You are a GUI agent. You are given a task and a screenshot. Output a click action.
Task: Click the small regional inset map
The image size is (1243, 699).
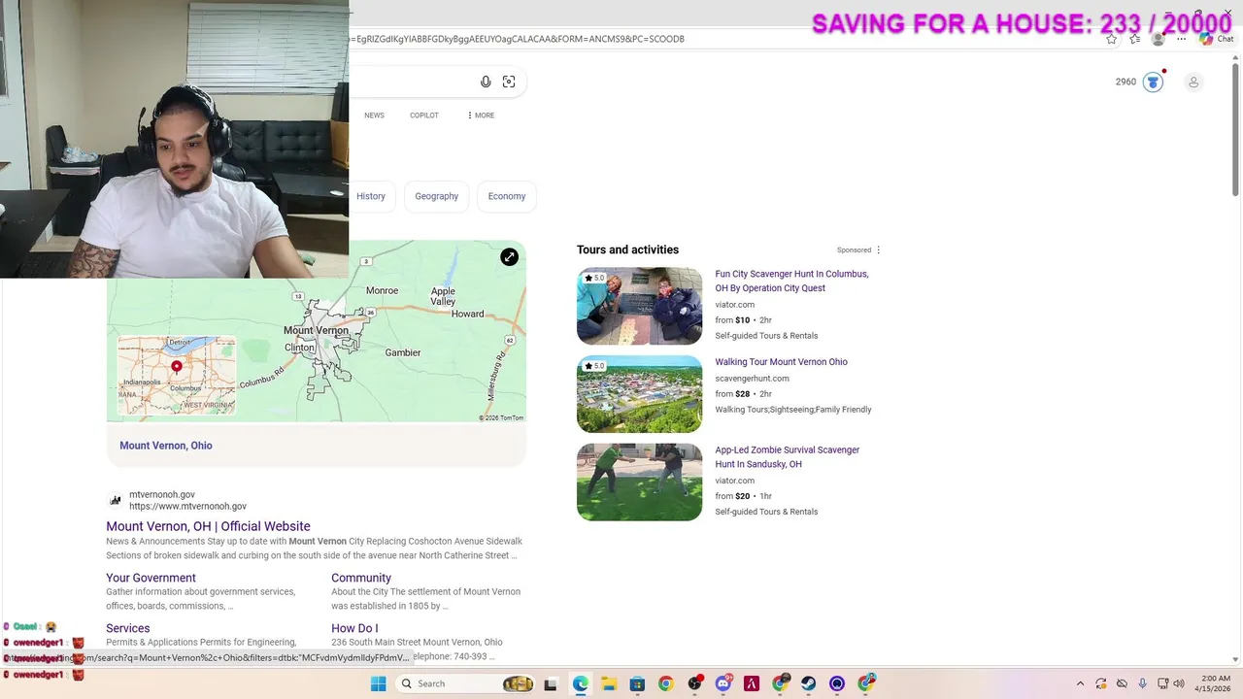pos(177,376)
